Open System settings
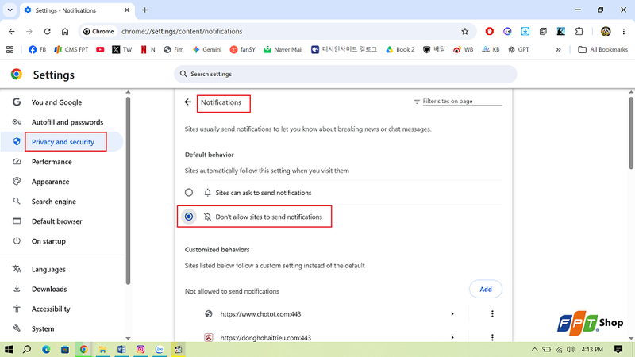The image size is (635, 357). point(43,329)
